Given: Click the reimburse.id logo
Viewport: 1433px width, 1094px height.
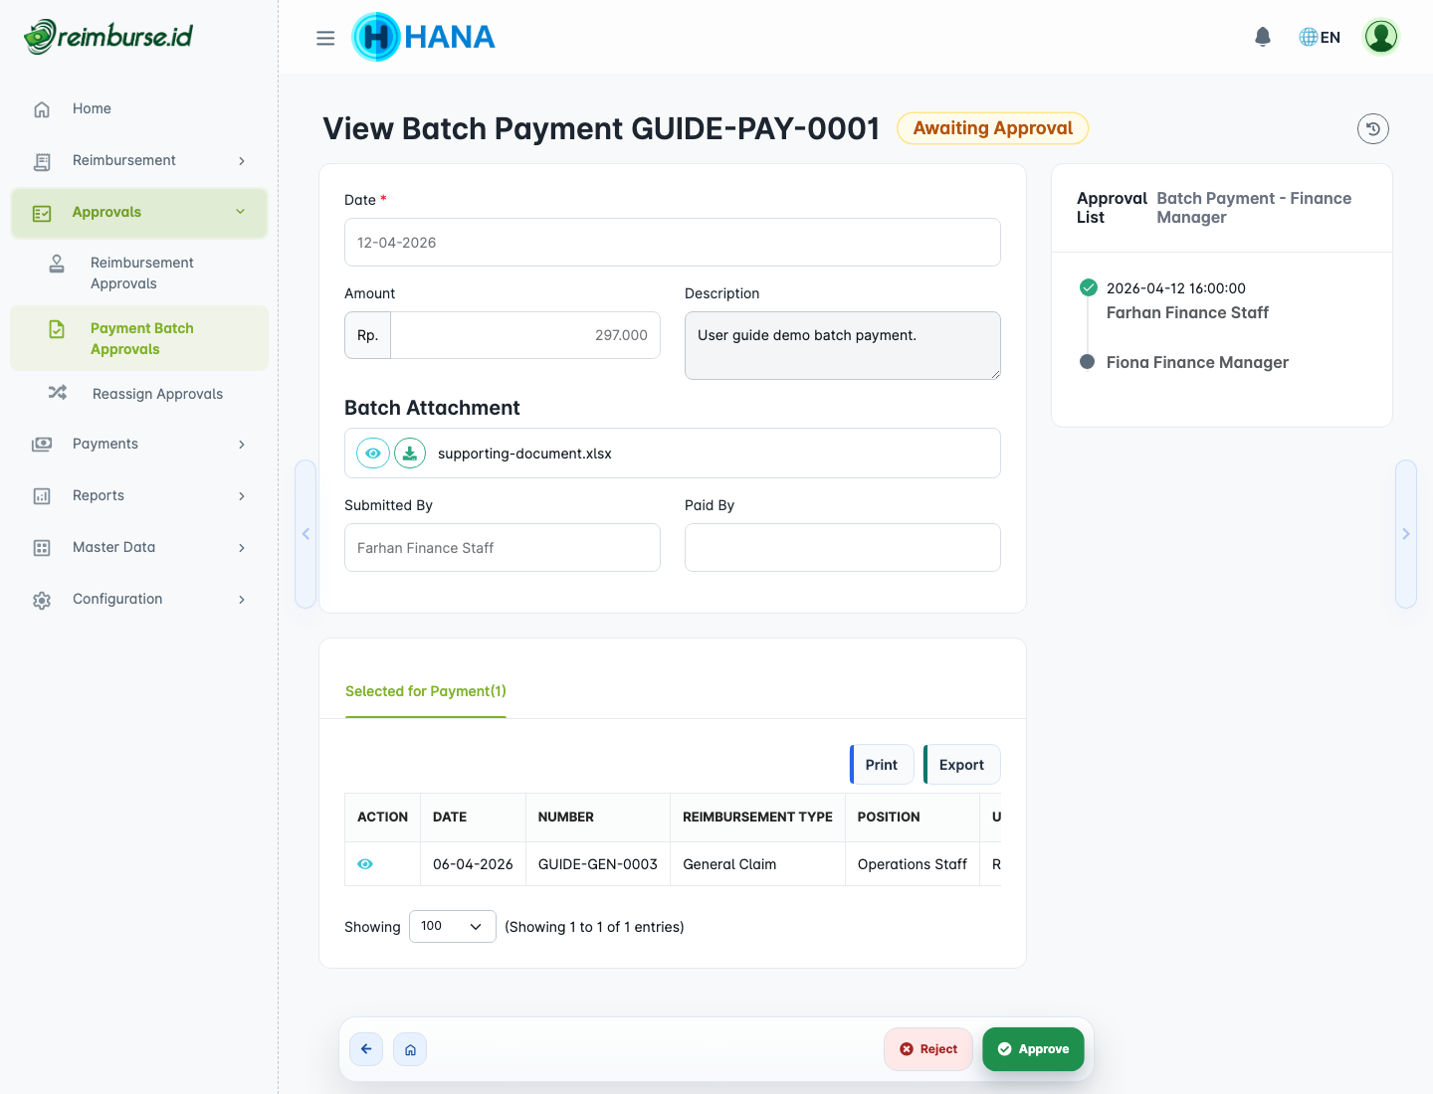Looking at the screenshot, I should 107,36.
